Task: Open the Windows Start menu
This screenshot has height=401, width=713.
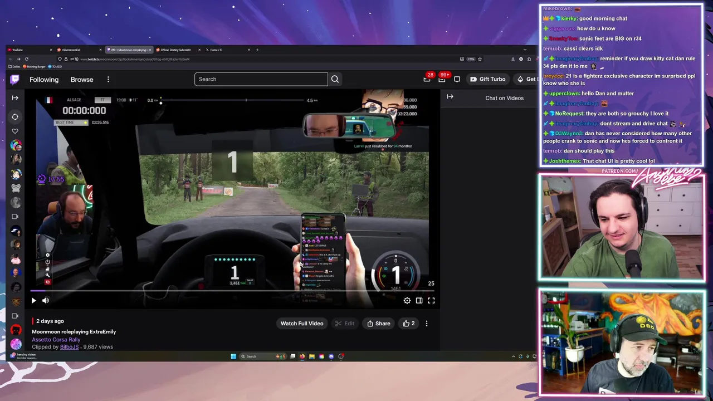Action: point(233,356)
